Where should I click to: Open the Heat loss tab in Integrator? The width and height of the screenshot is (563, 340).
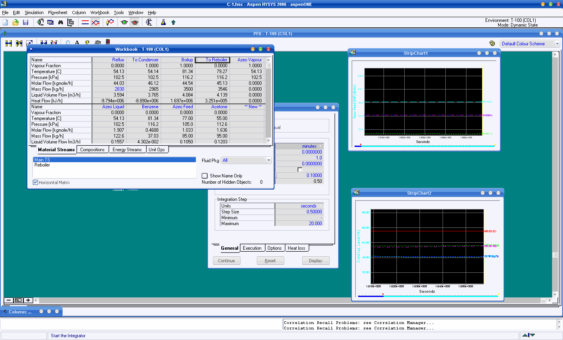[x=296, y=248]
